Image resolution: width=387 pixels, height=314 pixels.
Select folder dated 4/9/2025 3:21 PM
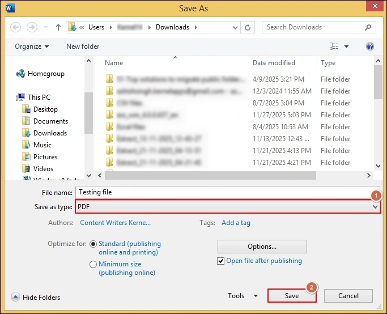pos(228,79)
